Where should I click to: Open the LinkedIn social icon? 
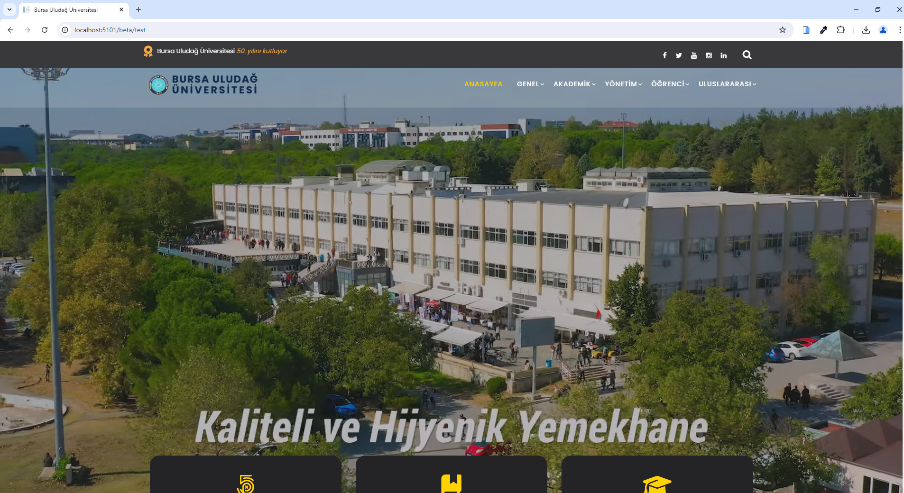[723, 55]
